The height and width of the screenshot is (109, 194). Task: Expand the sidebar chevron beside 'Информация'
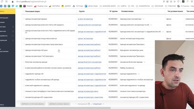pyautogui.click(x=13, y=40)
